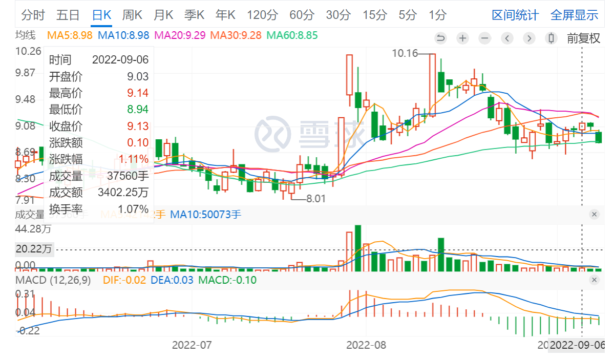
Task: Zoom in the chart with plus icon
Action: 463,38
